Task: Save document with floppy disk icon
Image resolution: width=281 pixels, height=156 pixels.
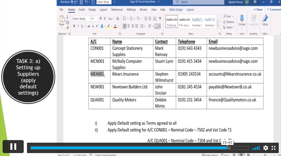Action: [x=81, y=2]
